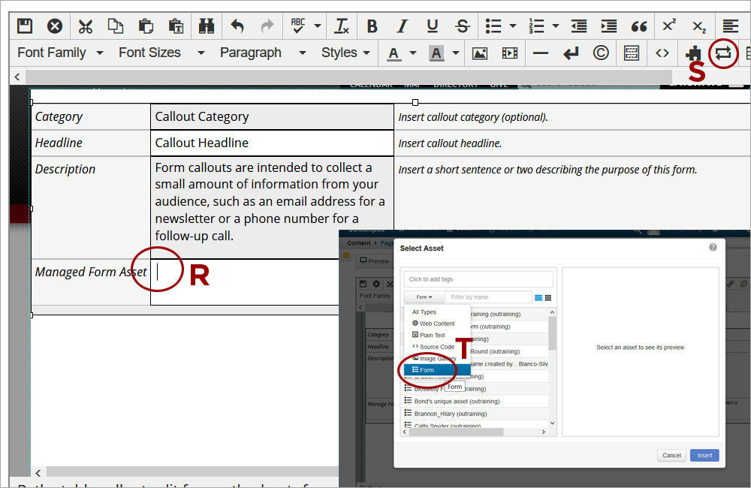Open the text color picker
This screenshot has height=488, width=751.
tap(394, 53)
